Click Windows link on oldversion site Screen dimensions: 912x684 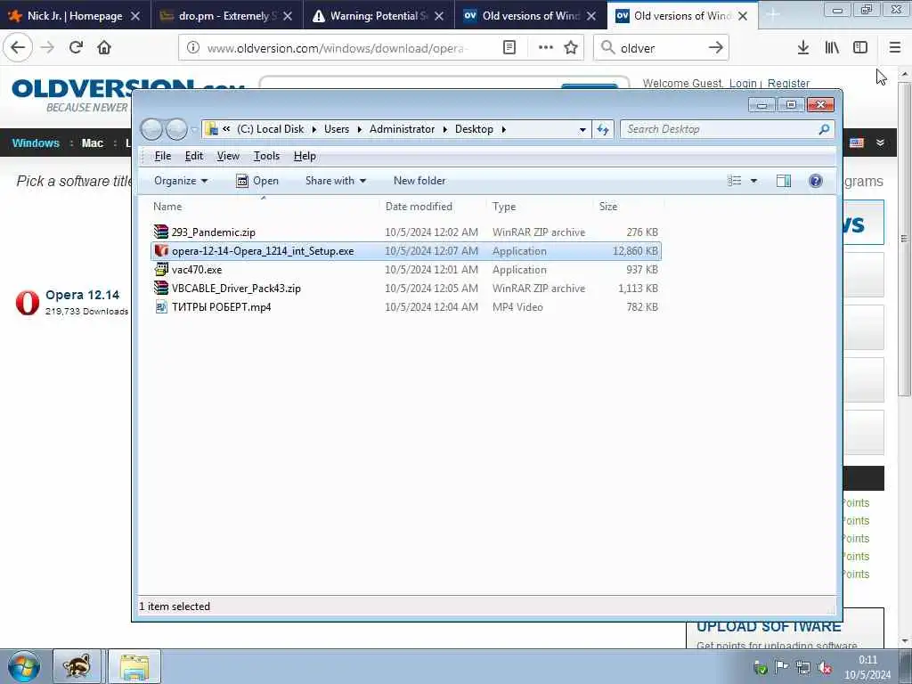point(36,143)
